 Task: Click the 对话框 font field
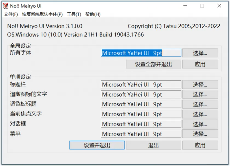click(141, 124)
